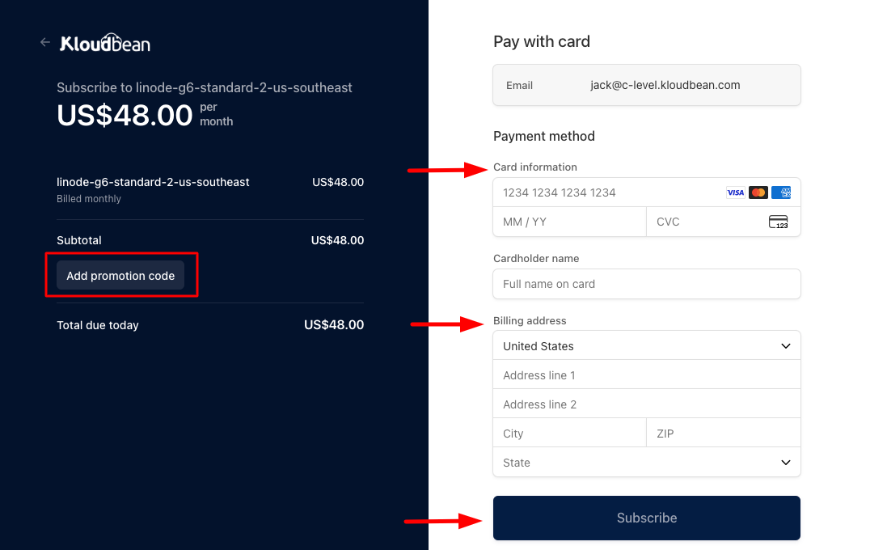Click the Address line 2 field
This screenshot has width=887, height=550.
coord(647,404)
